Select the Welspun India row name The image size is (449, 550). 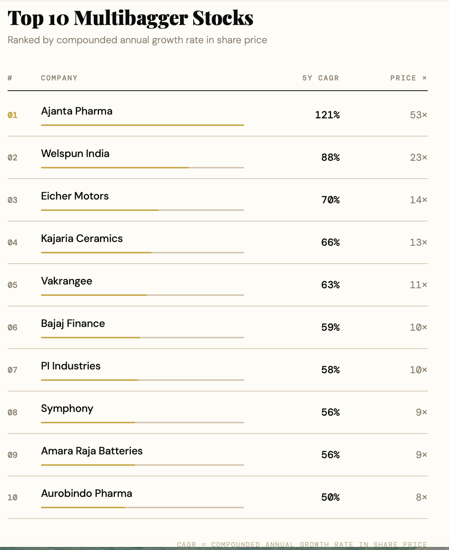pos(75,154)
